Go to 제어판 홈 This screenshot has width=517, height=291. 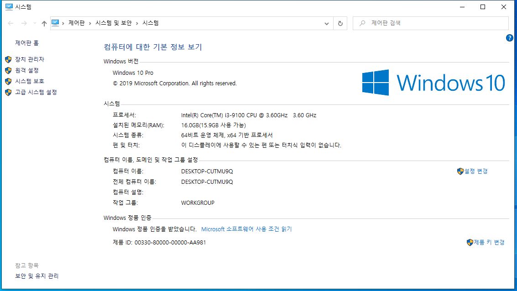27,43
